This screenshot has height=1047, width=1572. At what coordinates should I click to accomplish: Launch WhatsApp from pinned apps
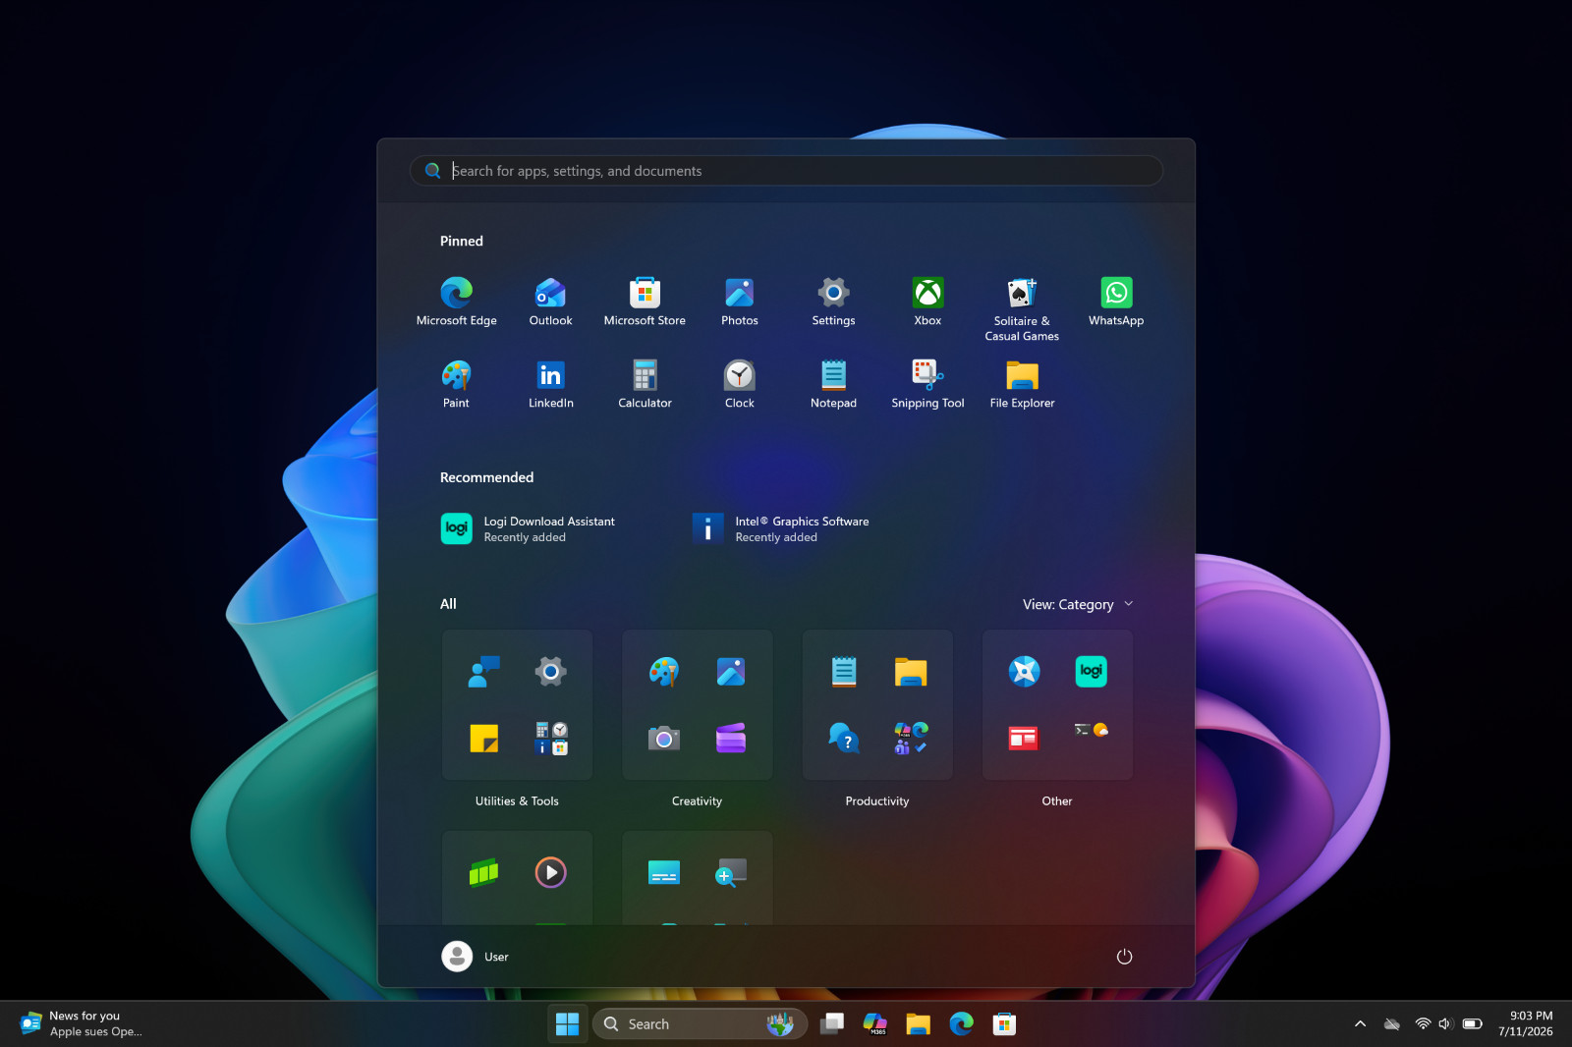[1116, 302]
